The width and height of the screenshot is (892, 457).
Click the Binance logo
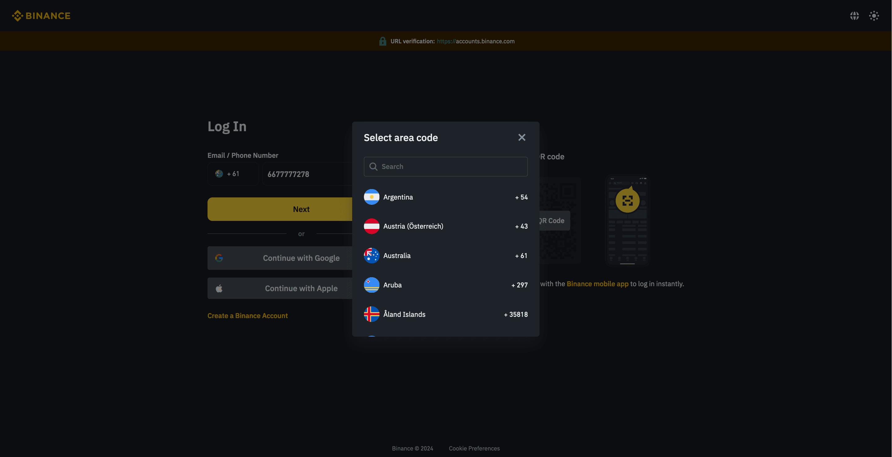[41, 15]
